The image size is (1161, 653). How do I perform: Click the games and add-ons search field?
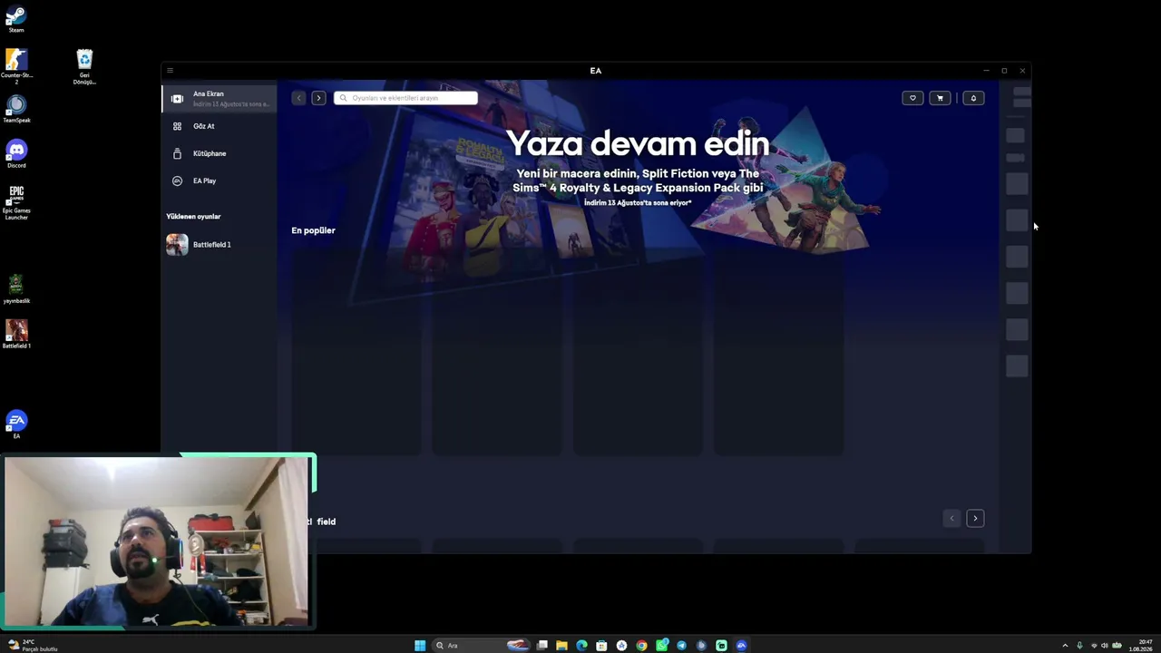click(x=405, y=98)
